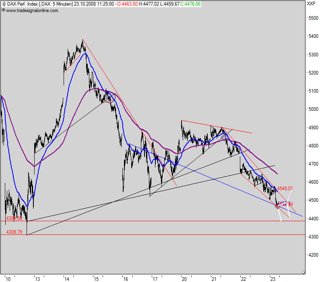Click the 5200 price axis label
Image resolution: width=322 pixels, height=282 pixels.
point(314,73)
